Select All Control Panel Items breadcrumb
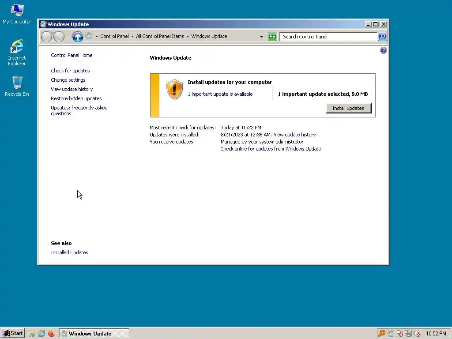Image resolution: width=452 pixels, height=339 pixels. coord(160,36)
